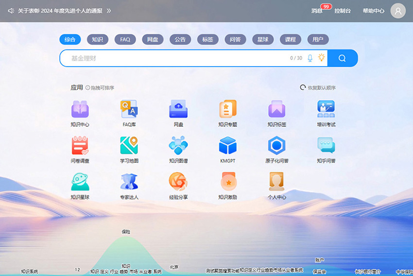Select the 公告 search tab

tap(180, 39)
